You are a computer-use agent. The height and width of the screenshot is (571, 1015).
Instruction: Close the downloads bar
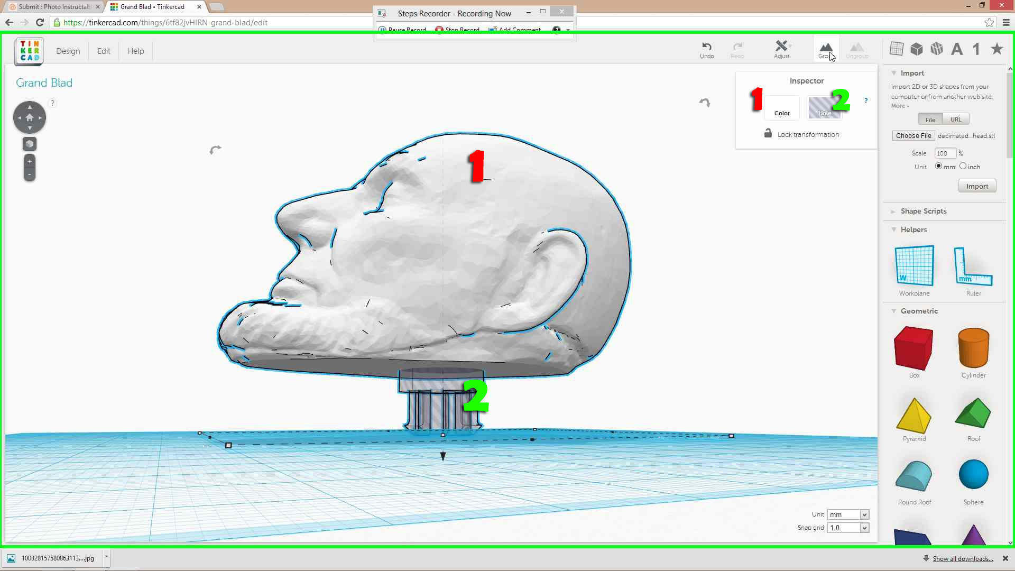pyautogui.click(x=1005, y=558)
